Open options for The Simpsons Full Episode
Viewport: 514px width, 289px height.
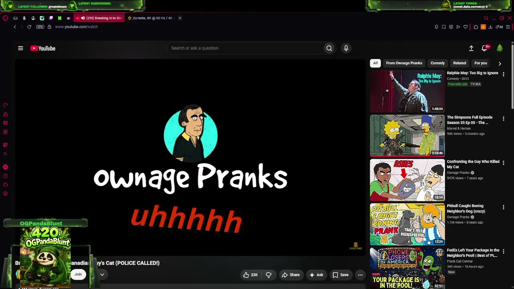coord(503,118)
